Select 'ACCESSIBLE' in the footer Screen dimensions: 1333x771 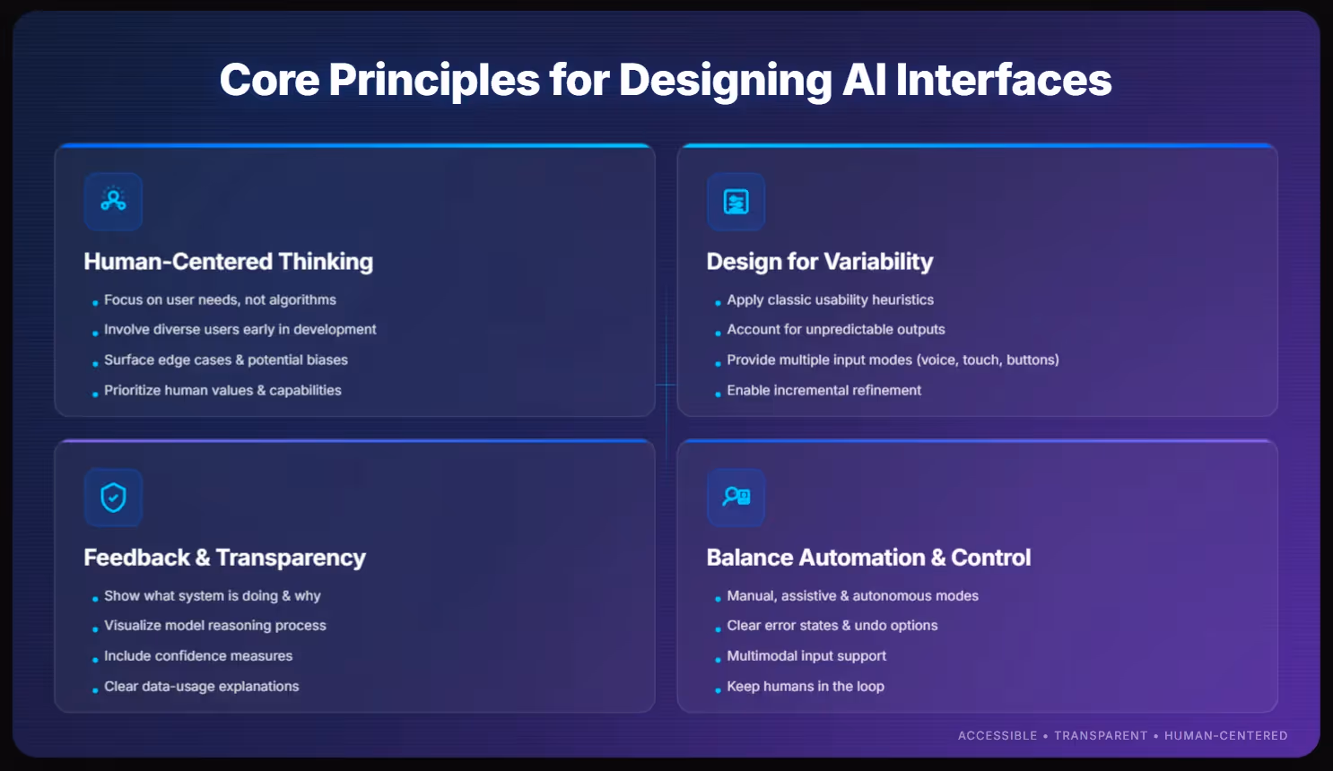click(x=997, y=735)
